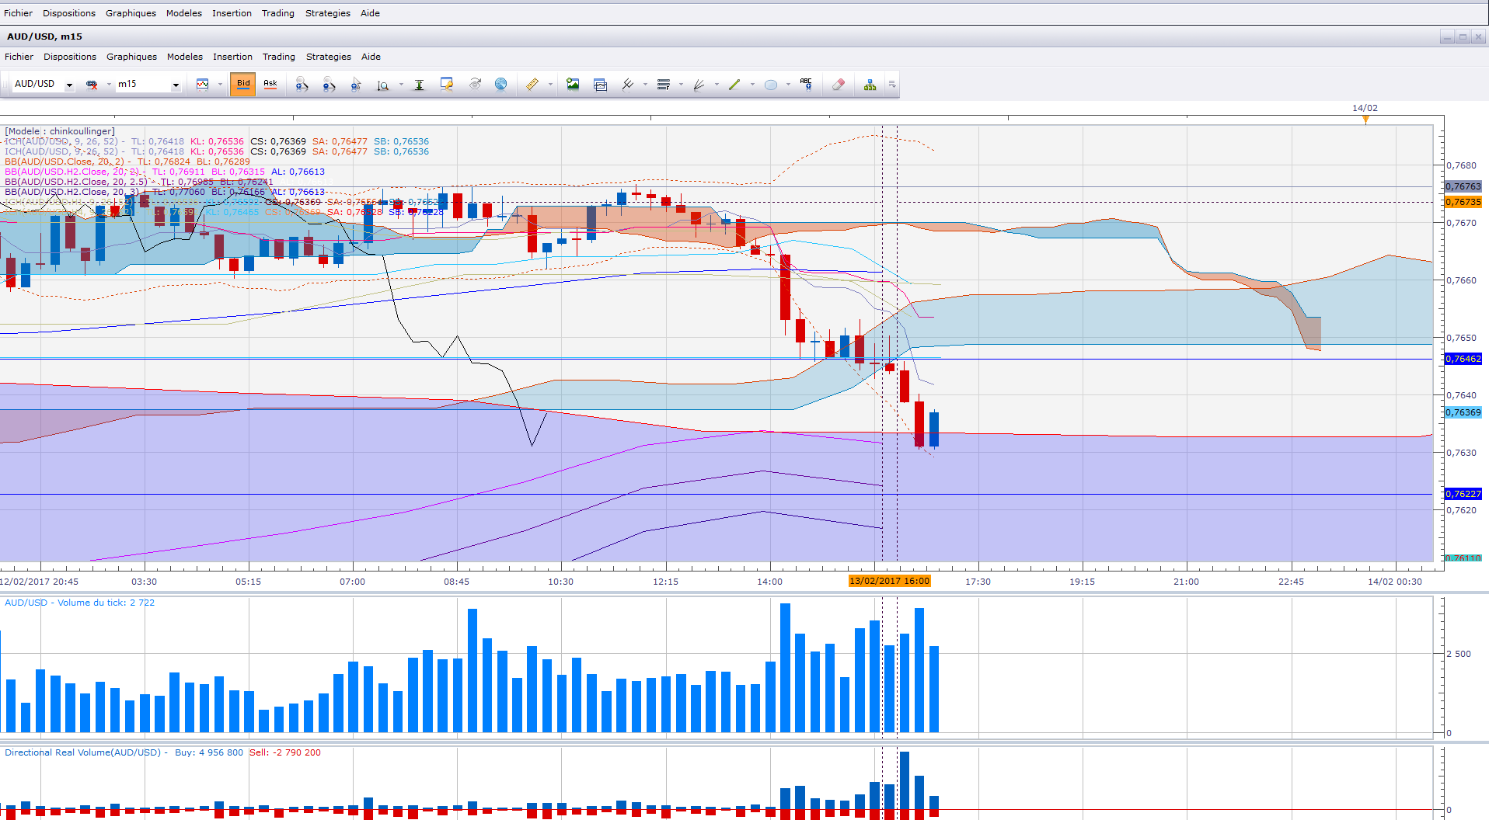This screenshot has height=820, width=1489.
Task: Expand the AUD/USD symbol dropdown arrow
Action: coord(69,85)
